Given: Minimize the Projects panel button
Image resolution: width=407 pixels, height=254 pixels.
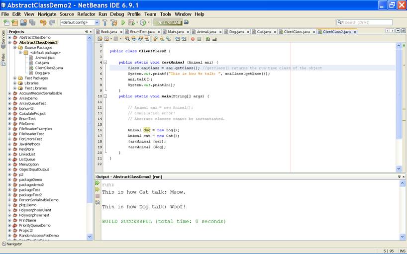Looking at the screenshot, I should pos(87,32).
